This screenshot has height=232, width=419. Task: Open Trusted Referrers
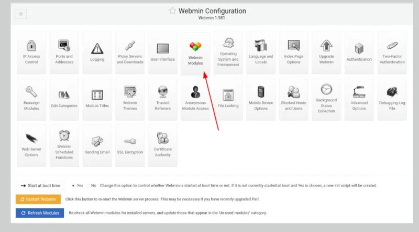[163, 99]
